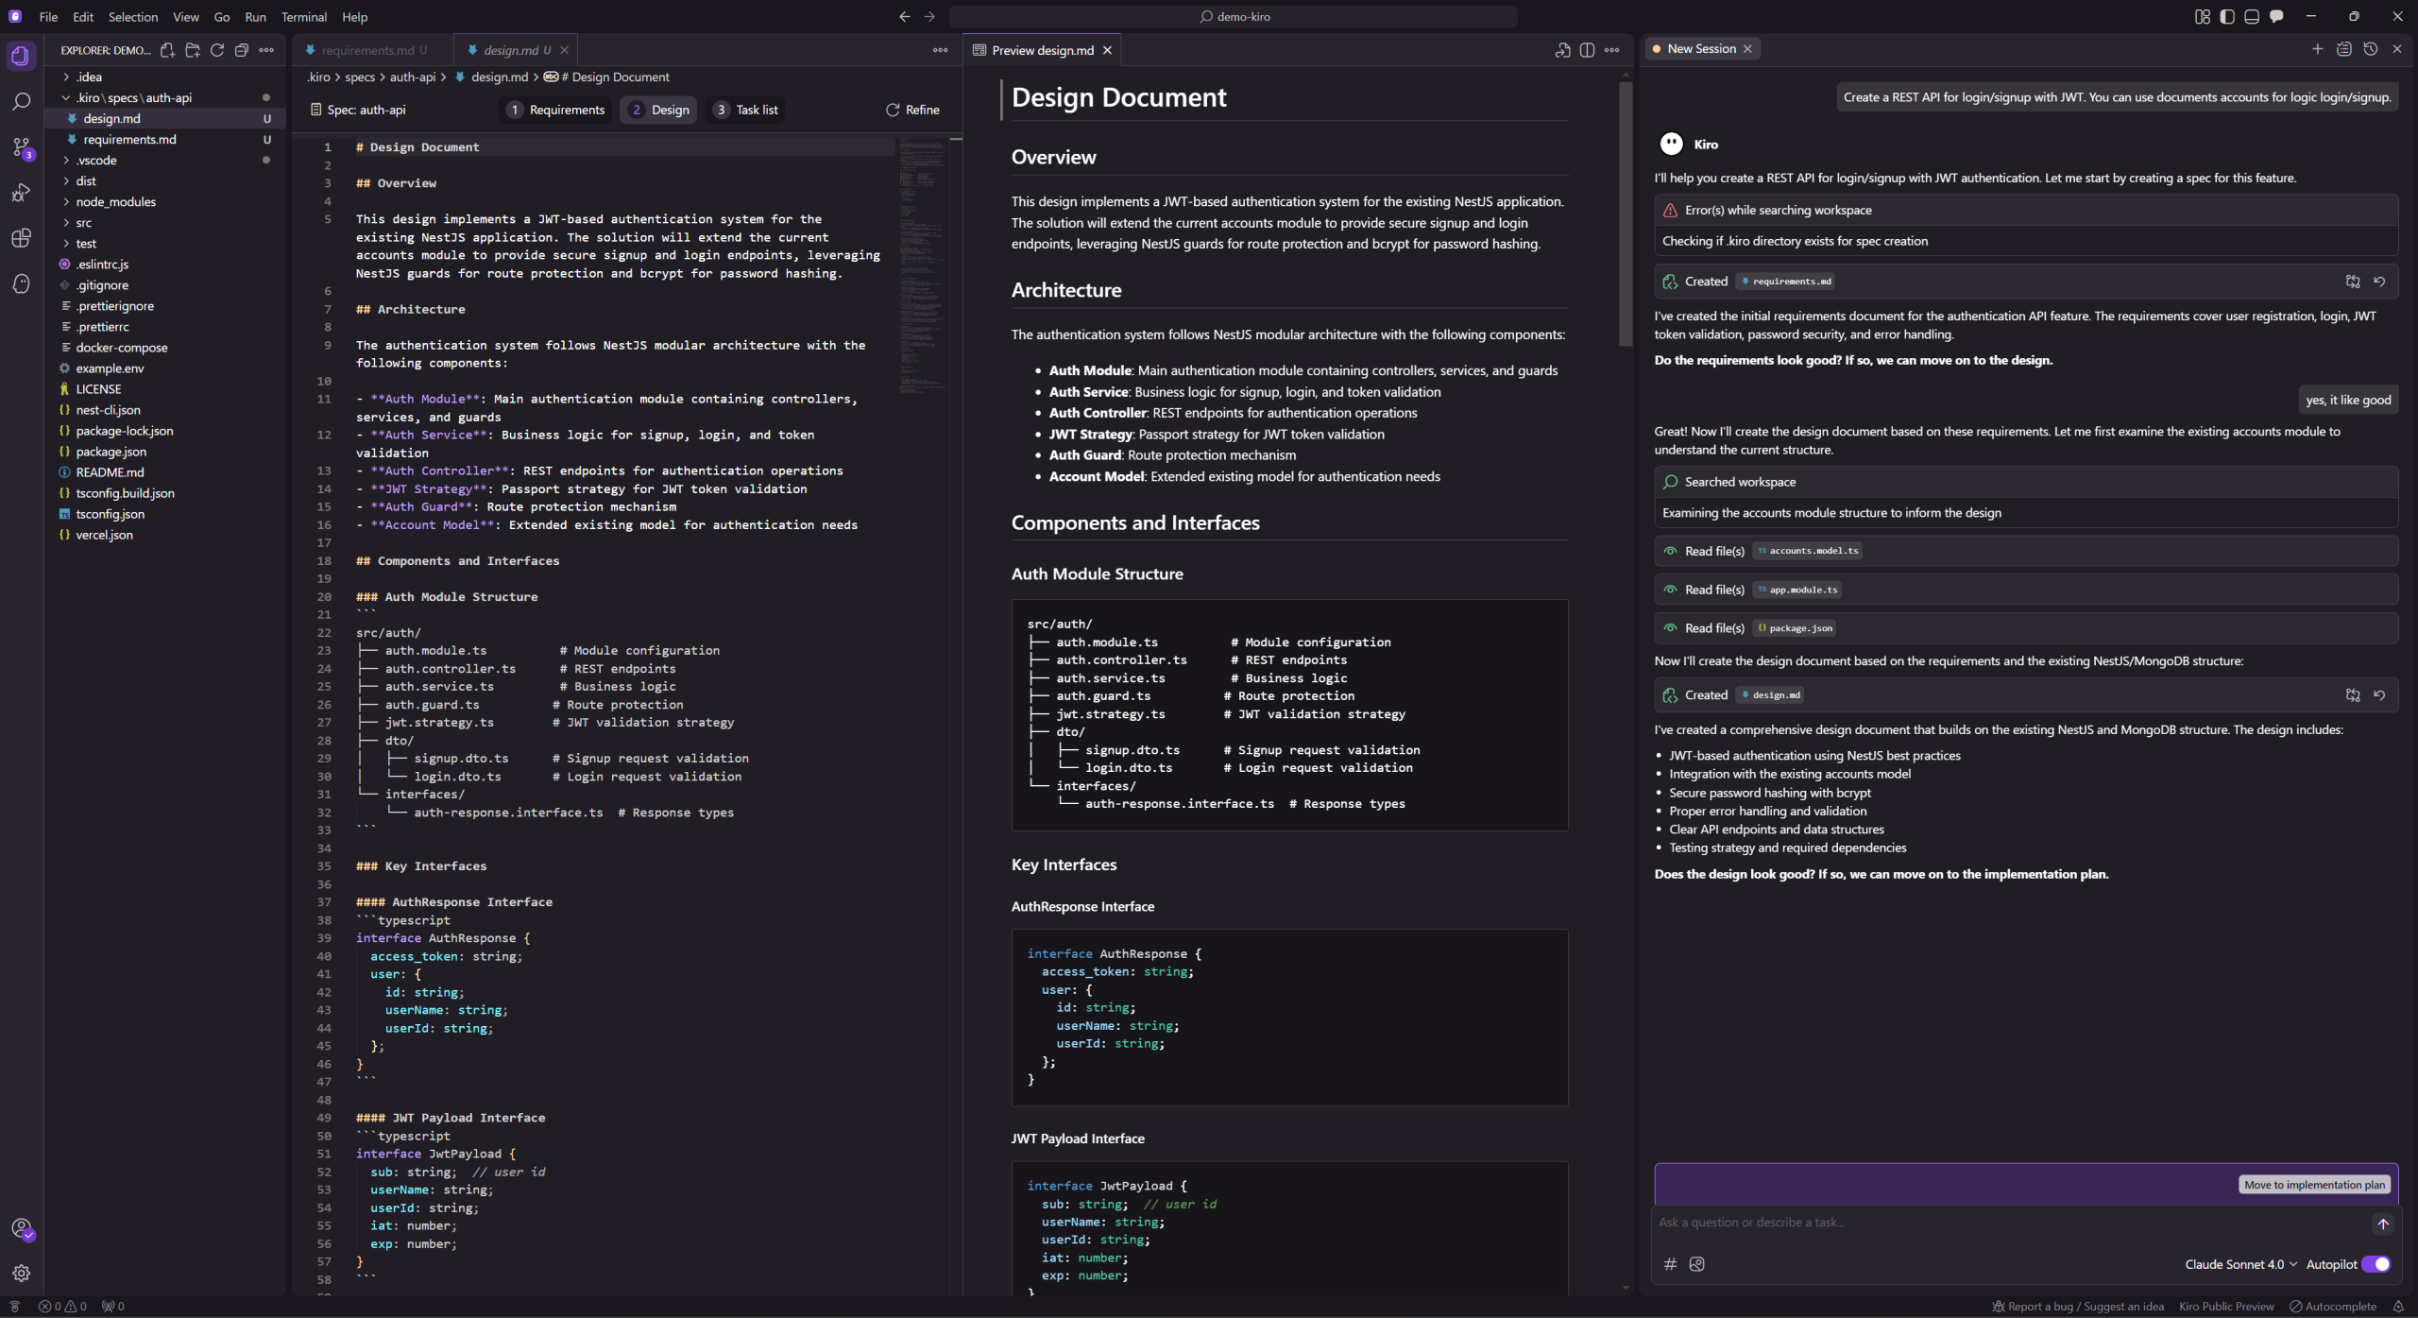Open the Search view in activity bar
Screen dimensions: 2418x1318
pos(21,101)
